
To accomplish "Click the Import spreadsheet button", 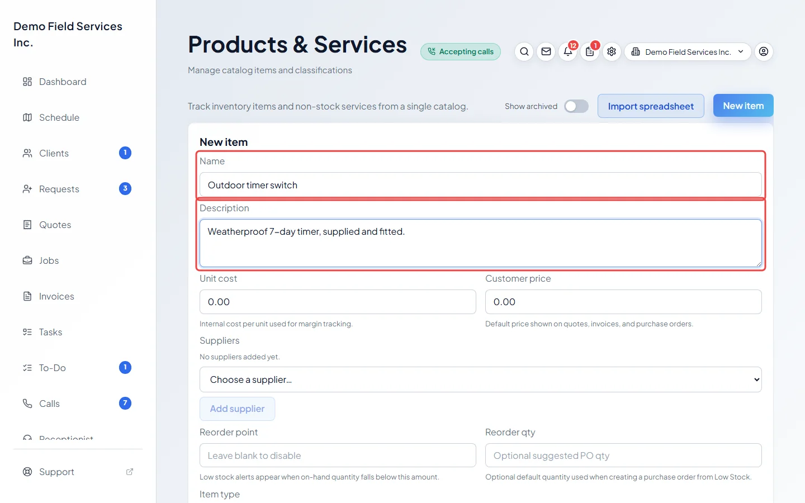I will coord(651,106).
